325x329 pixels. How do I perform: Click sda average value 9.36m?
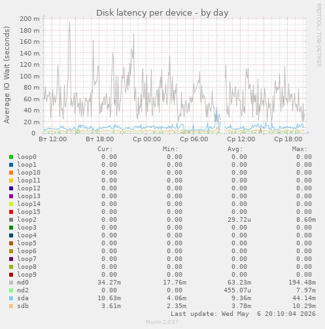tap(241, 298)
